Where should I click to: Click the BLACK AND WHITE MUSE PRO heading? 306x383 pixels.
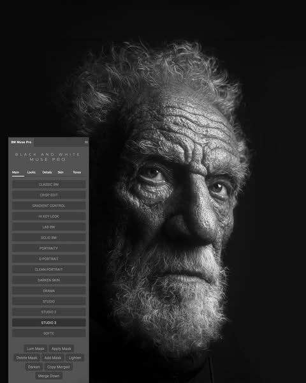[x=48, y=157]
